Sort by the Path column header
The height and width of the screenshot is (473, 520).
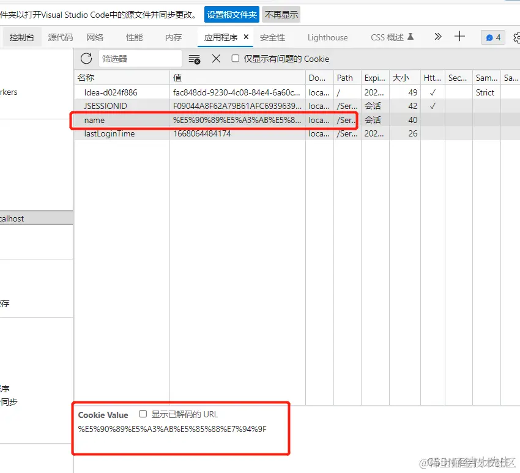pyautogui.click(x=347, y=78)
